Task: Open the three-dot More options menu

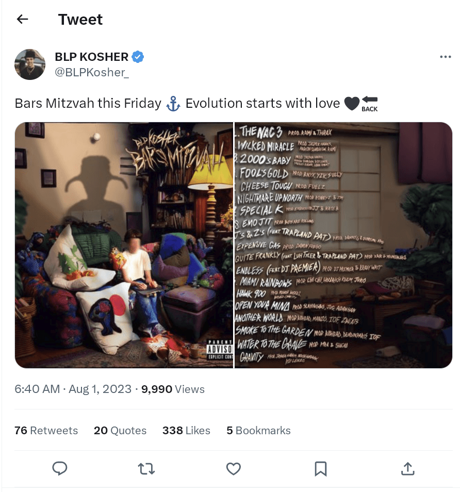Action: click(x=445, y=57)
